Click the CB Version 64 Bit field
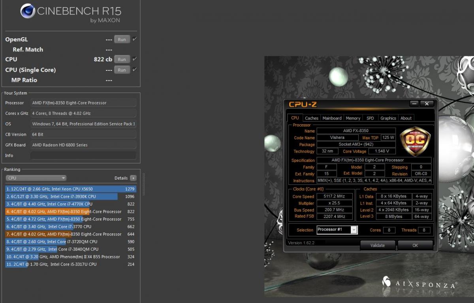This screenshot has height=303, width=474. tap(83, 134)
